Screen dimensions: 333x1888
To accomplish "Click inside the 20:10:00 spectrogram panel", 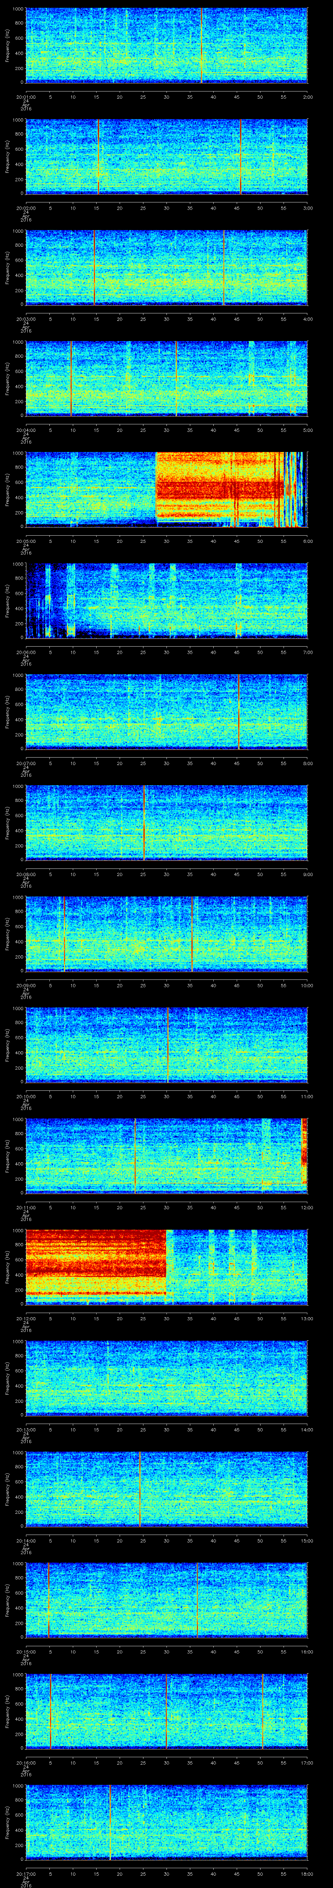I will click(167, 1045).
